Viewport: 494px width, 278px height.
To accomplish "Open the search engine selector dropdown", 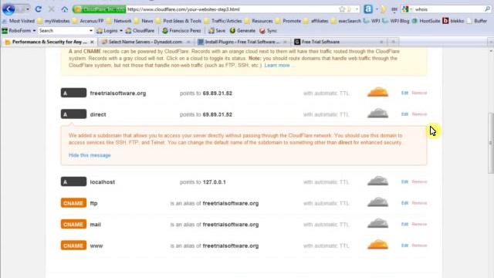I will click(407, 9).
